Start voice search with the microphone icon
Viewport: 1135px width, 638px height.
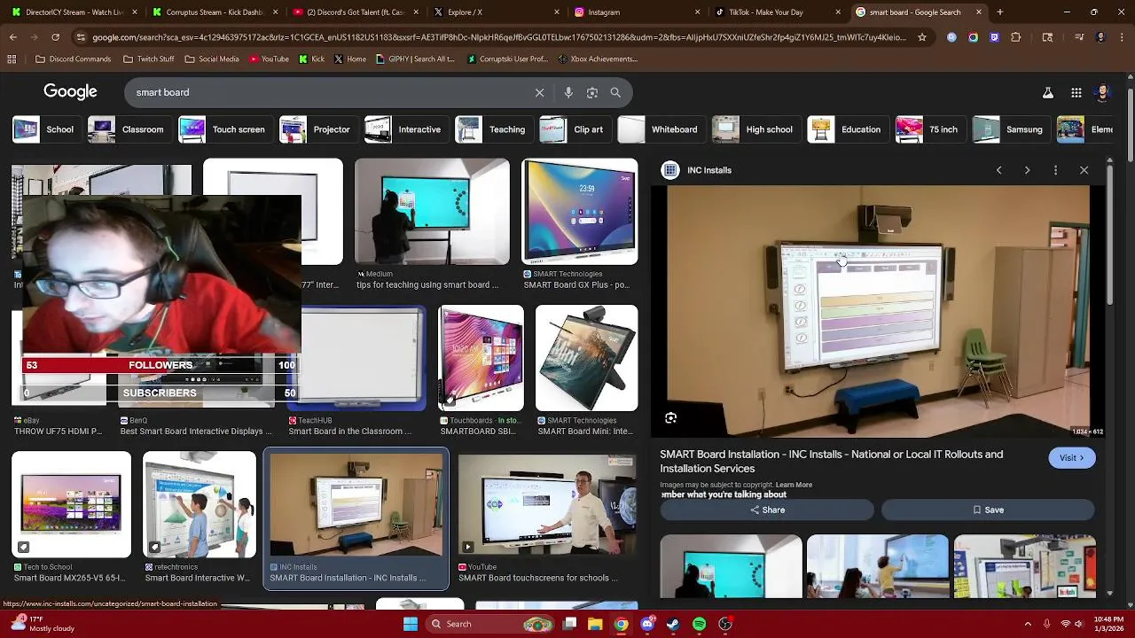coord(568,92)
